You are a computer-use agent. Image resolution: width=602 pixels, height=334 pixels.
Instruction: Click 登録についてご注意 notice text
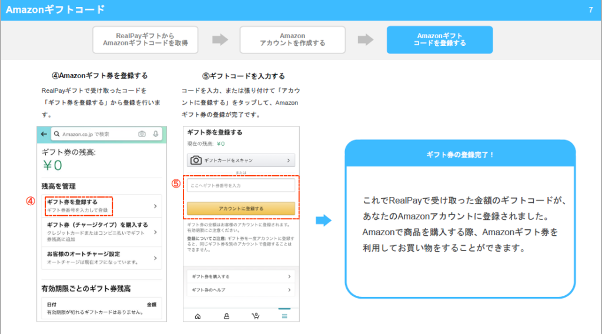[x=240, y=244]
